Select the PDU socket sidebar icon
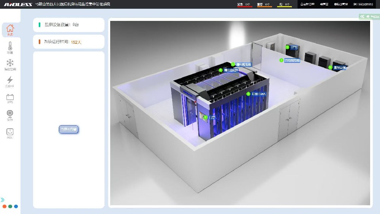Viewport: 380px width, 214px height. (x=10, y=133)
